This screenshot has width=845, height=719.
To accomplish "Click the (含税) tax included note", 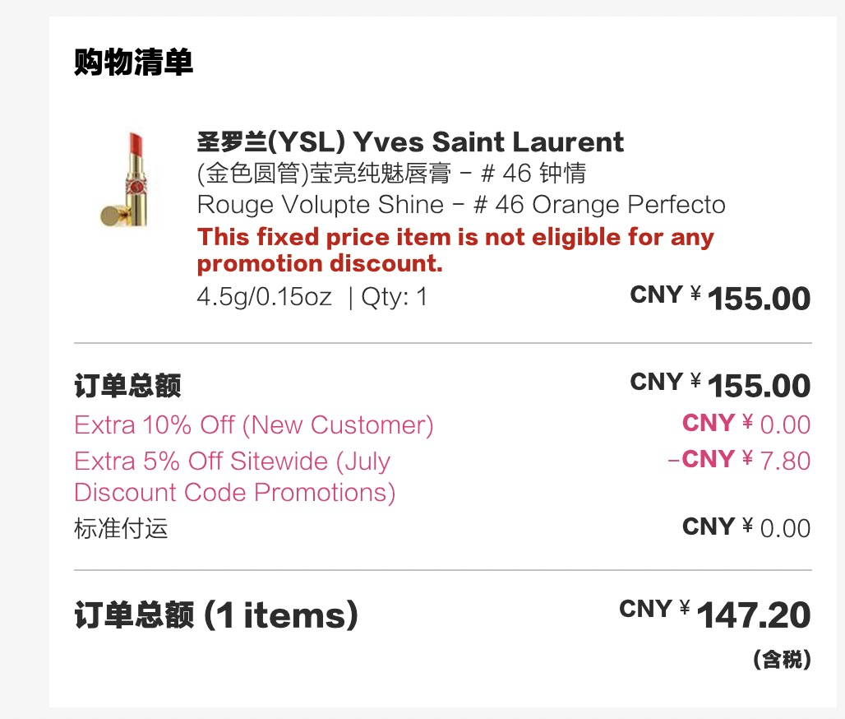I will [782, 659].
